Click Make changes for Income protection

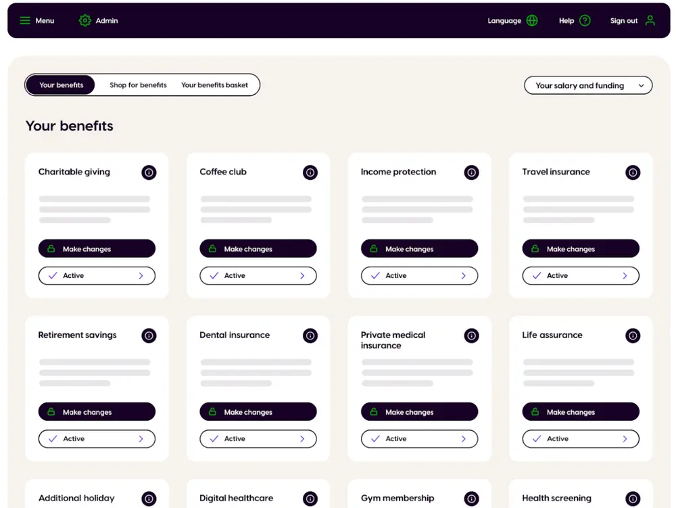pos(419,249)
